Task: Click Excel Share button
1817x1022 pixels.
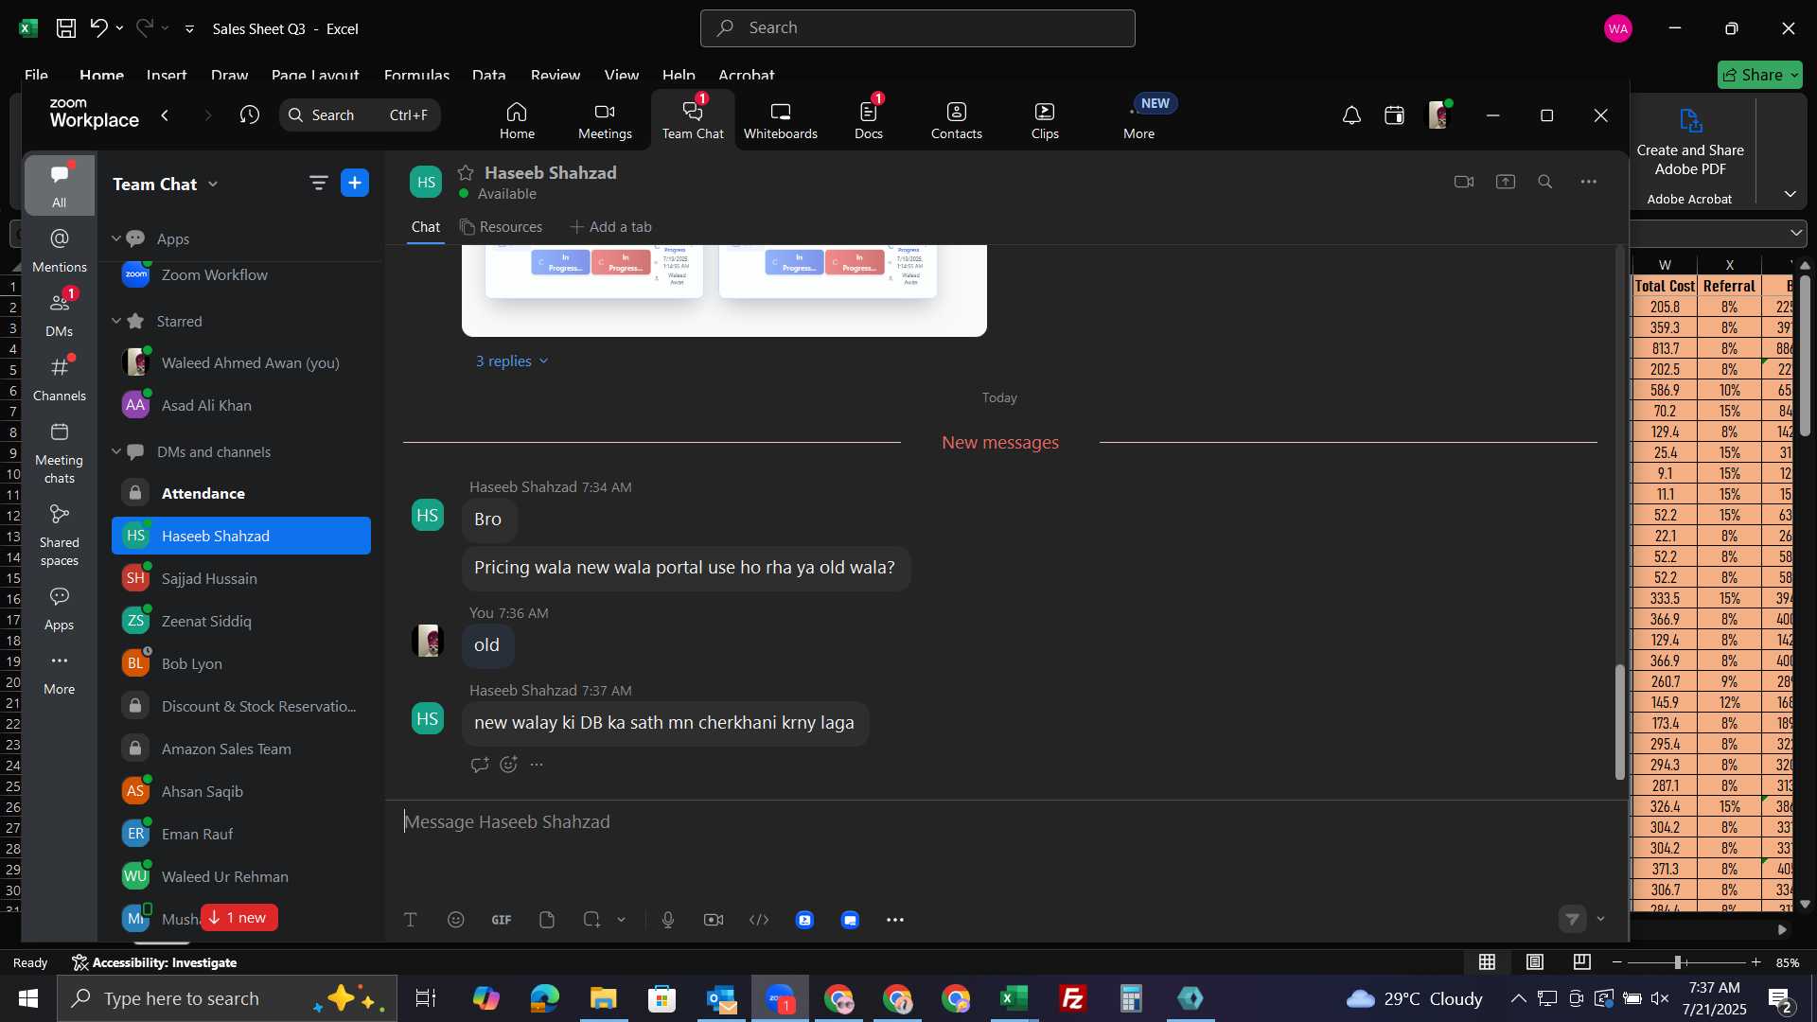Action: (x=1760, y=75)
